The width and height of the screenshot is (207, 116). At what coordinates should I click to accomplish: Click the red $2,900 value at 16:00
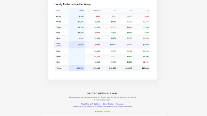[x=146, y=62]
